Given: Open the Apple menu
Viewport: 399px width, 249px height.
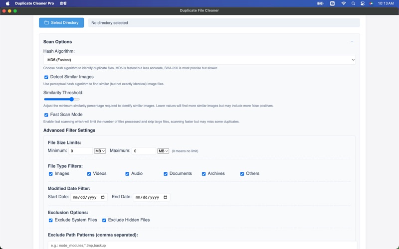Looking at the screenshot, I should point(7,3).
